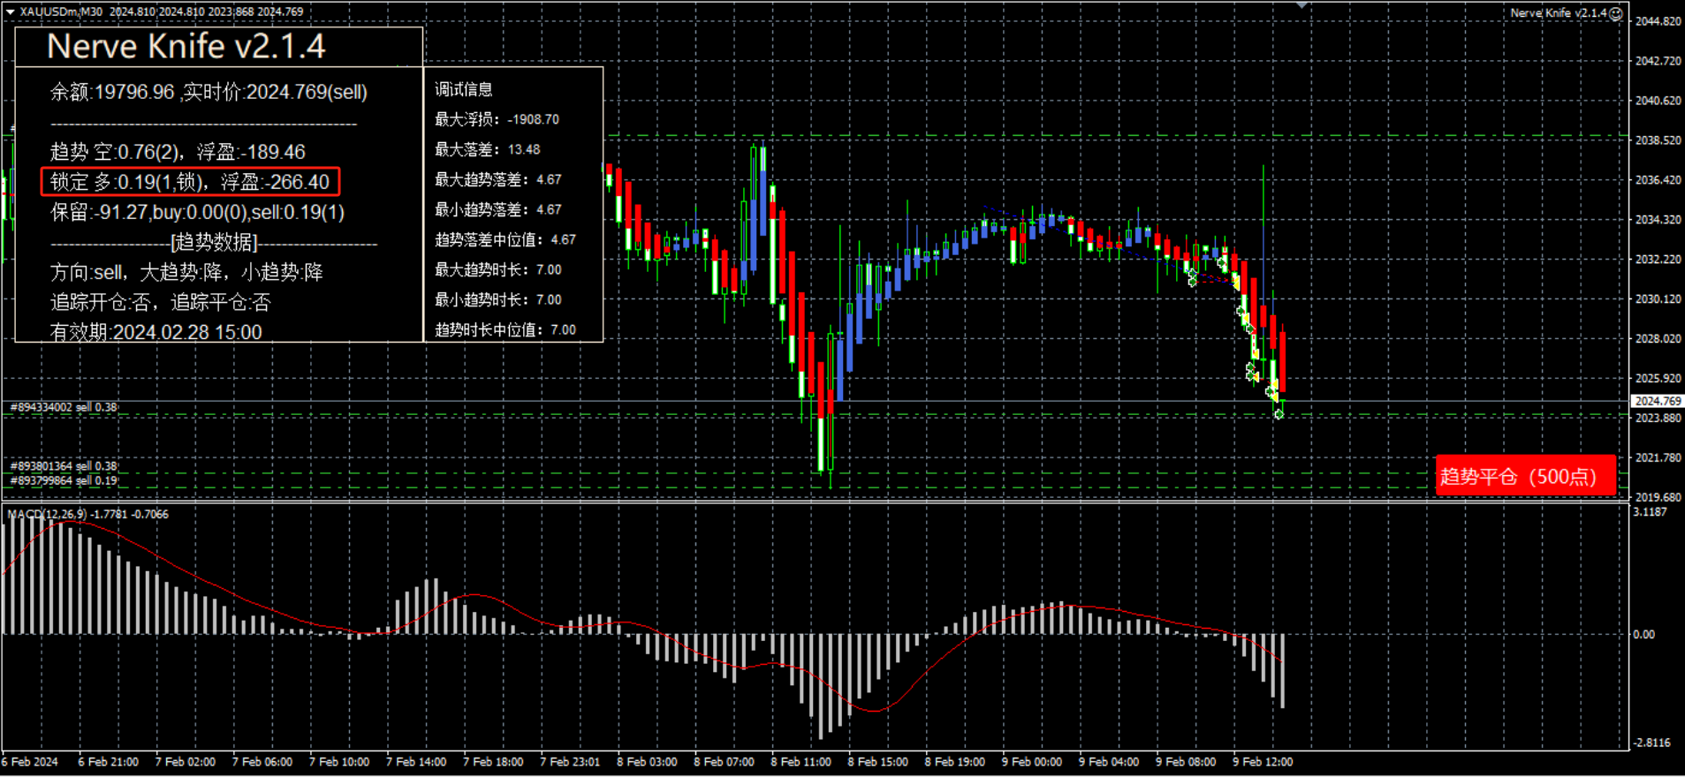Click the Nerve Knife v2.1.4 panel title
Screen dimensions: 1685x777
[186, 46]
